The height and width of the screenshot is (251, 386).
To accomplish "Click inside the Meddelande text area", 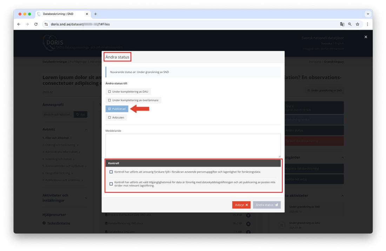I will click(193, 145).
